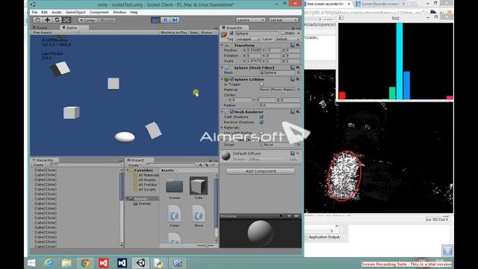Open the File menu

35,12
